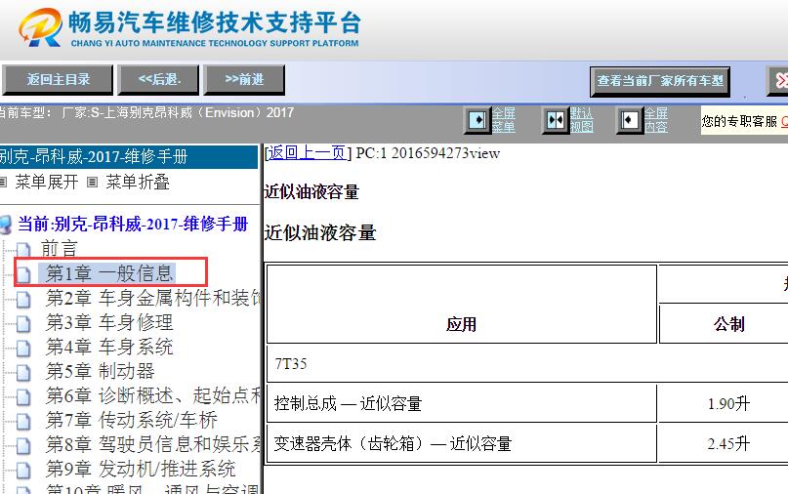Go forward with the >>前进 button
The height and width of the screenshot is (494, 788).
click(x=244, y=79)
